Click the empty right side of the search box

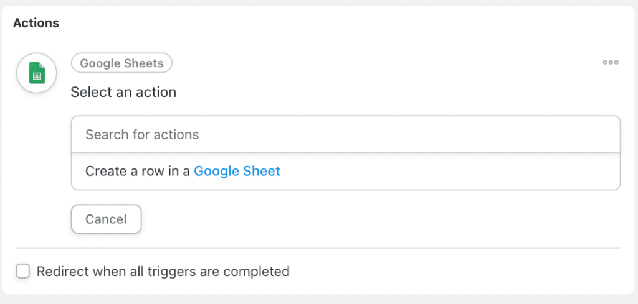click(530, 134)
